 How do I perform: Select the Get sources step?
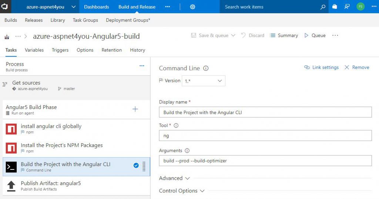(75, 85)
